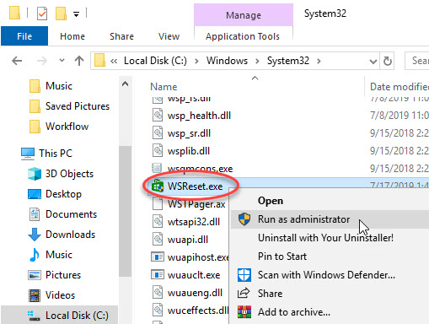Image resolution: width=429 pixels, height=324 pixels.
Task: Select wuauclt.exe file icon
Action: pyautogui.click(x=158, y=275)
